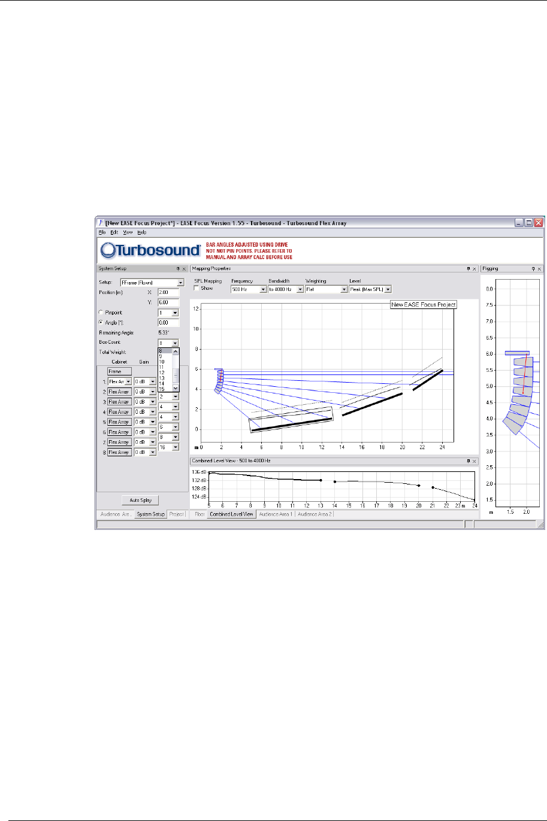The height and width of the screenshot is (821, 547).
Task: Open the splay angle dropdown showing 6
Action: (175, 427)
